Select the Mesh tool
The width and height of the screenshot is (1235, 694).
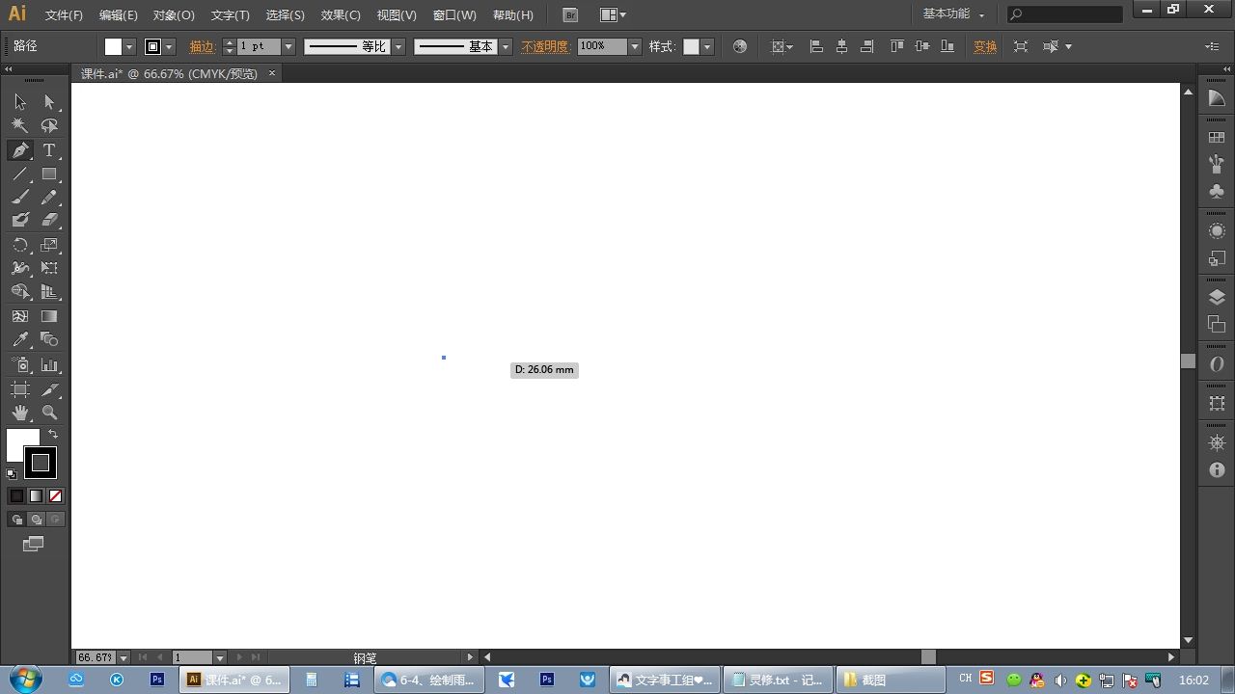coord(20,316)
